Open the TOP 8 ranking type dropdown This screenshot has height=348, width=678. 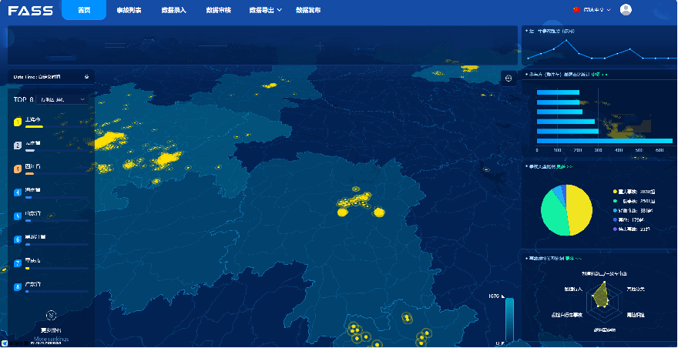63,99
